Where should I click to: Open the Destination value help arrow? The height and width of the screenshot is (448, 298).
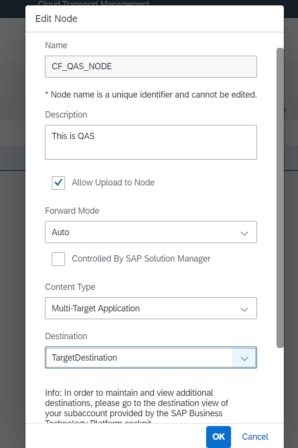click(245, 358)
